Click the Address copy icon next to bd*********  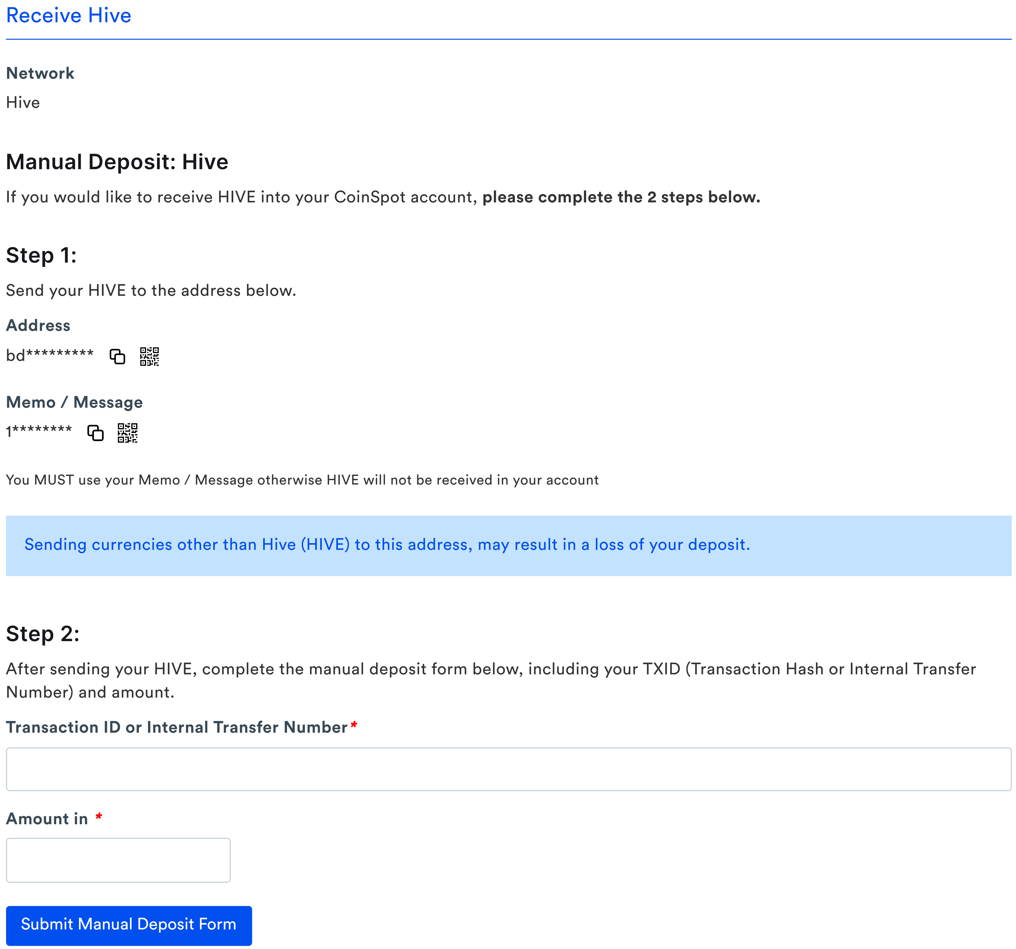coord(117,356)
